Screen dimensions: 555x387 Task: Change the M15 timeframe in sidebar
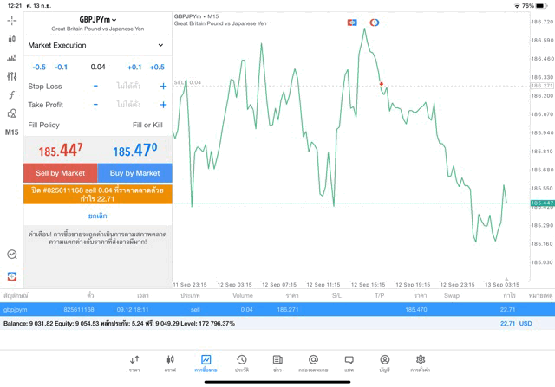pos(11,132)
